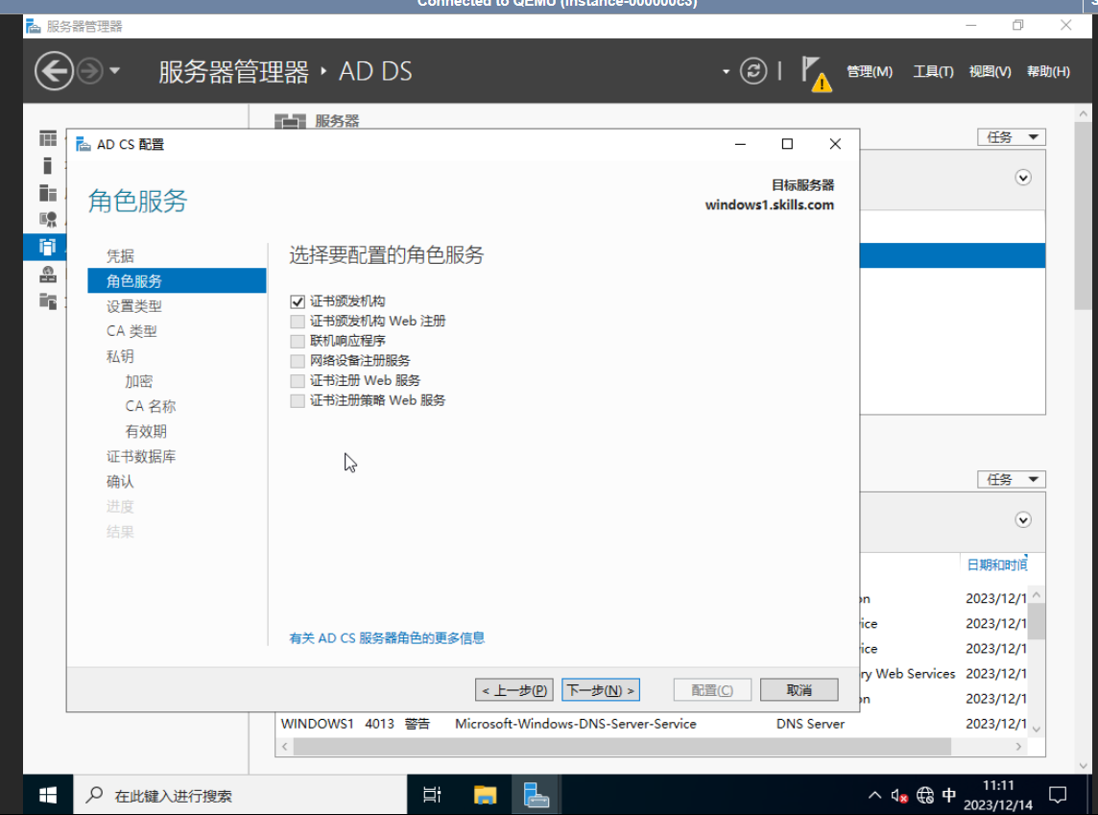Open the AD CS 服务器角色 more info link
This screenshot has height=815, width=1098.
pos(387,637)
